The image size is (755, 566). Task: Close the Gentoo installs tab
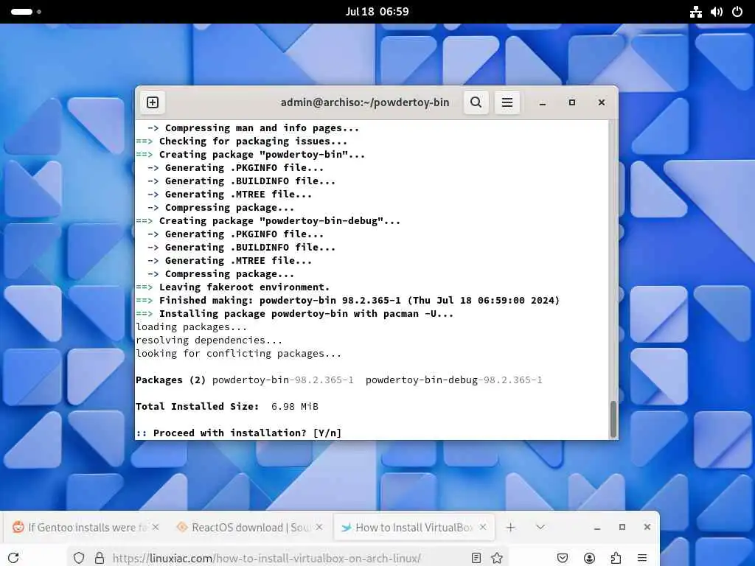tap(156, 527)
